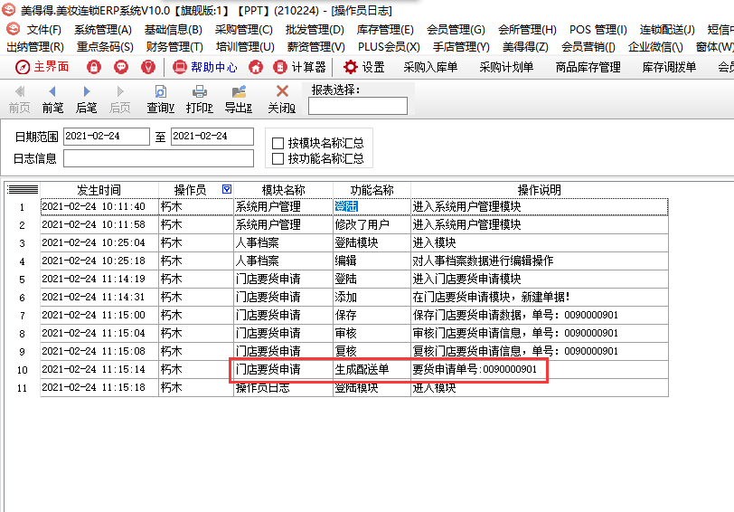Image resolution: width=734 pixels, height=512 pixels.
Task: Click 要货申请单号:0090000901 cell
Action: 540,370
